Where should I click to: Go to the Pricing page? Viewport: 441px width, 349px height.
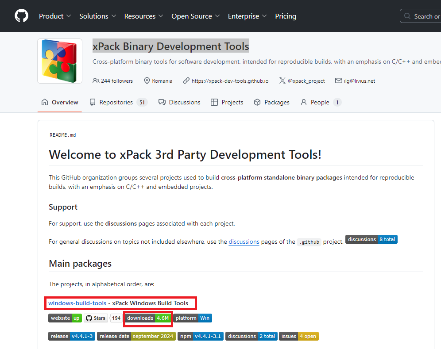pos(286,16)
